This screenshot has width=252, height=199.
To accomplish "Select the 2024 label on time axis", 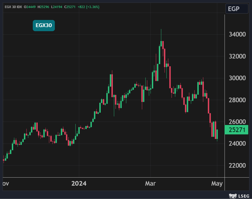I will (x=79, y=184).
